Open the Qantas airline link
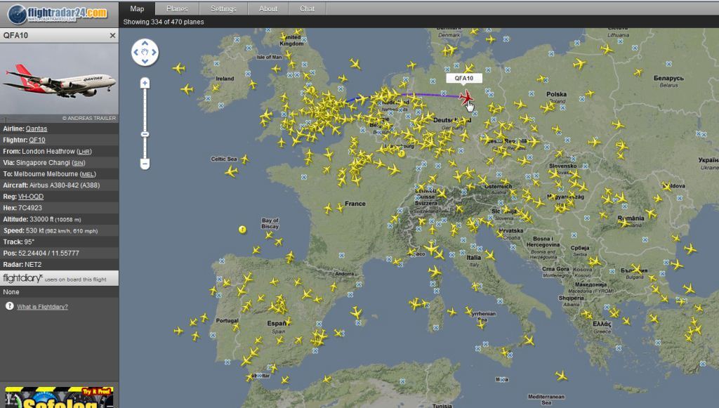Viewport: 719px width, 408px height. point(37,129)
